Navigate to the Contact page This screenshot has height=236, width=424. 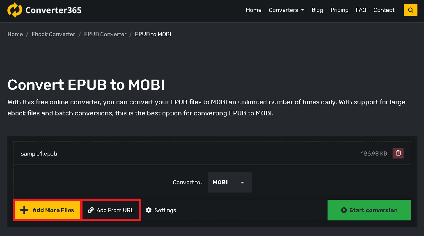[384, 10]
